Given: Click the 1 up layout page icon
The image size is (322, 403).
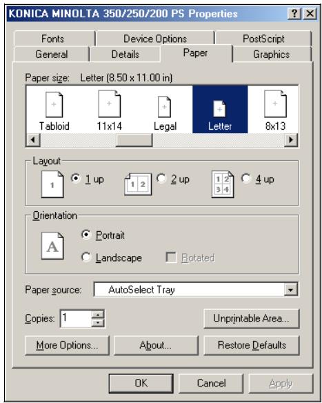Looking at the screenshot, I should 52,184.
